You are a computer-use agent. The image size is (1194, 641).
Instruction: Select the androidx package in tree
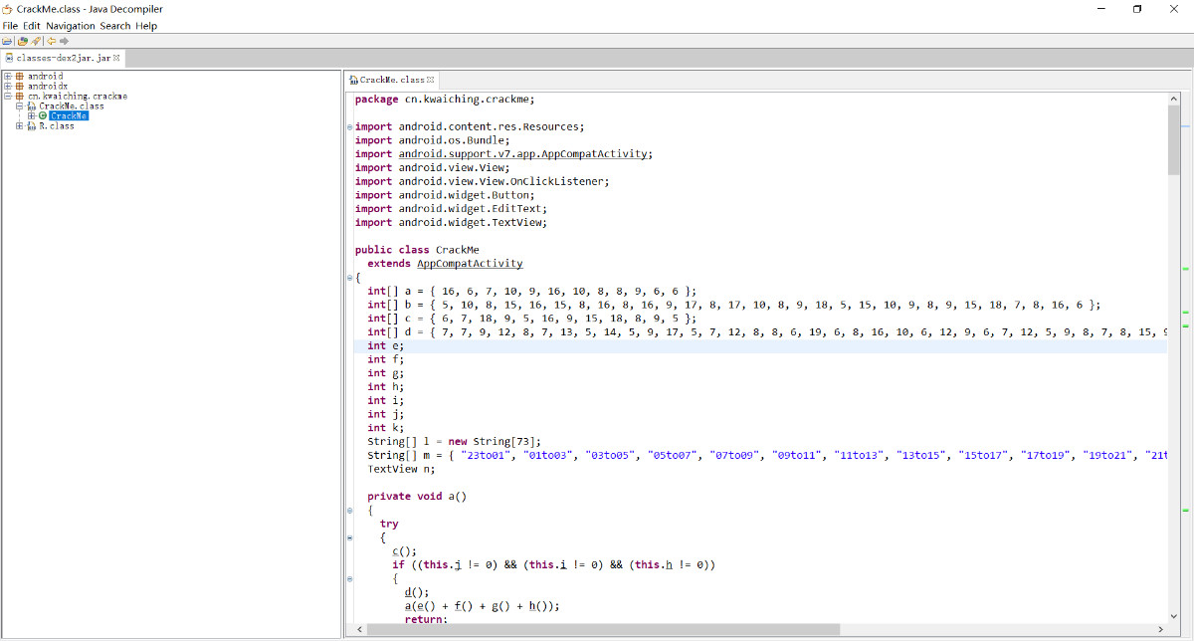pyautogui.click(x=47, y=86)
